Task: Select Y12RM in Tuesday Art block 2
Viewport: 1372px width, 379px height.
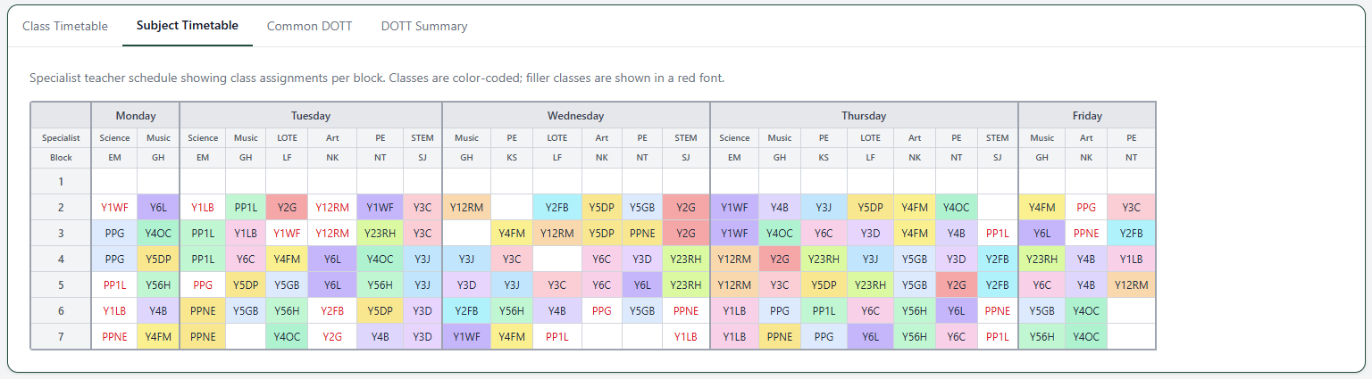Action: [332, 208]
